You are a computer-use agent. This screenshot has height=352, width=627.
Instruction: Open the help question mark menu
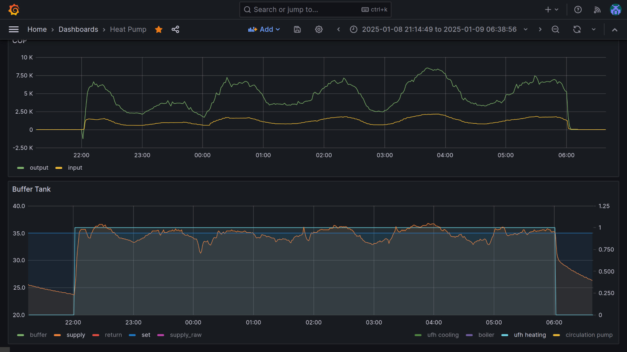click(578, 10)
